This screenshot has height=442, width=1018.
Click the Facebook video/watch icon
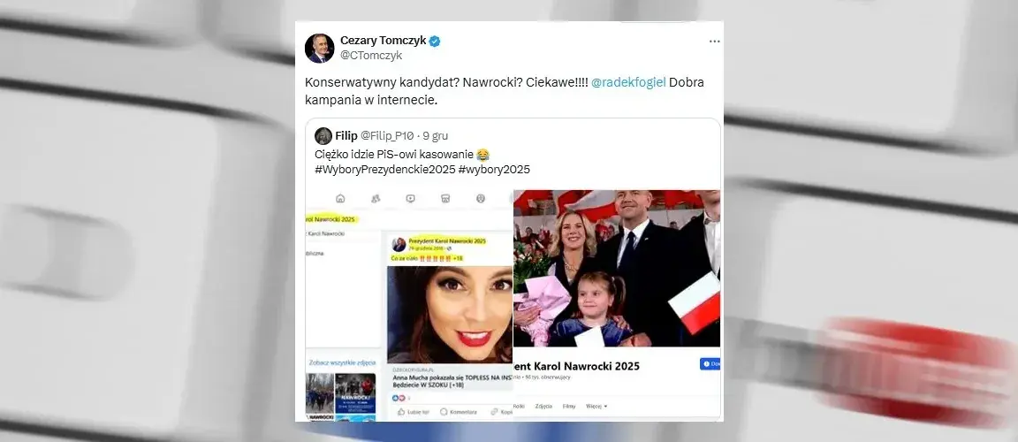[410, 199]
